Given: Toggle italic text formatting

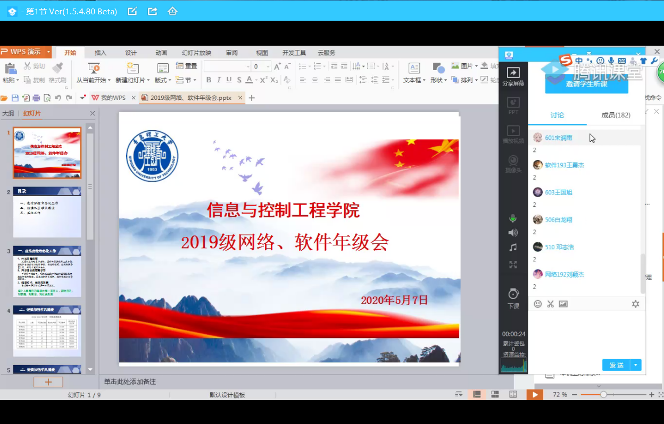Looking at the screenshot, I should point(219,80).
